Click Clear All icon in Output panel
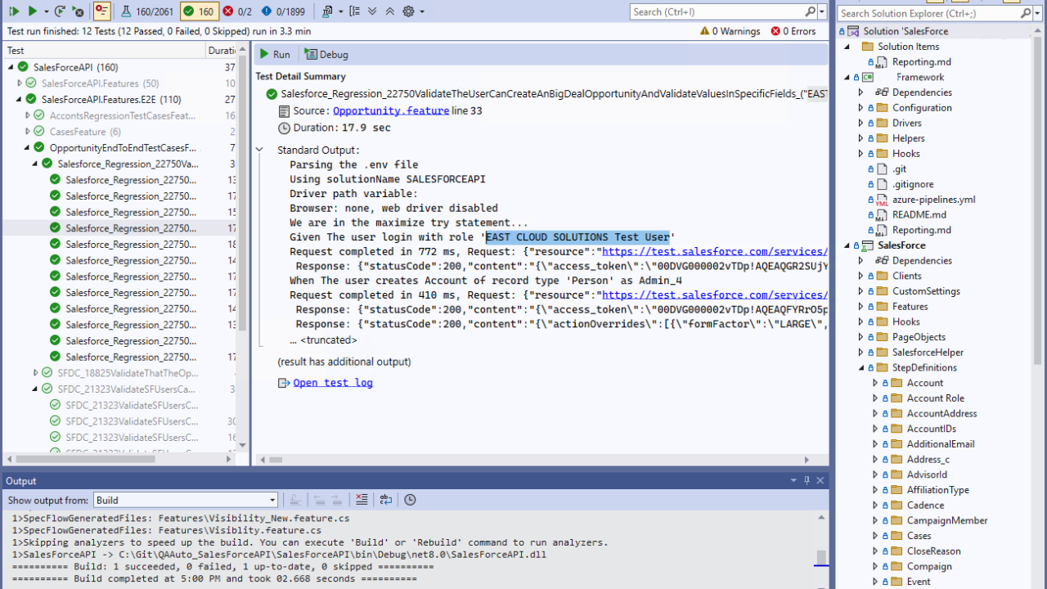Image resolution: width=1047 pixels, height=589 pixels. point(362,500)
